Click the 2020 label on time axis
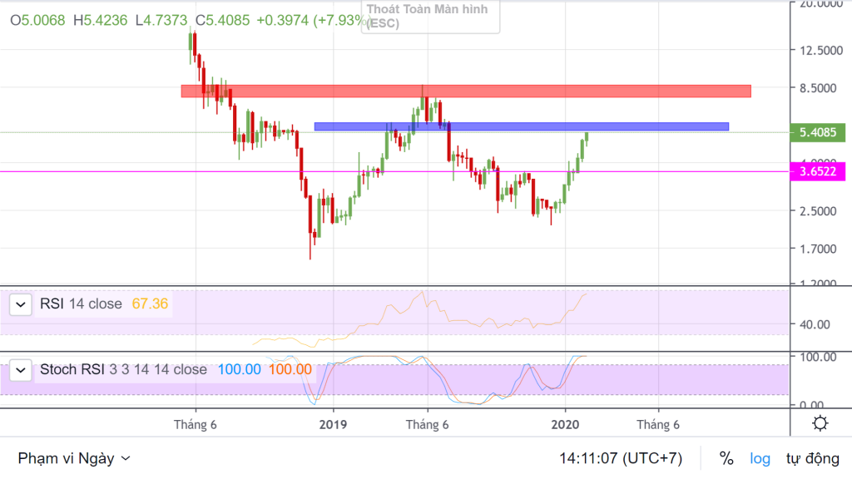The image size is (852, 479). pyautogui.click(x=566, y=425)
